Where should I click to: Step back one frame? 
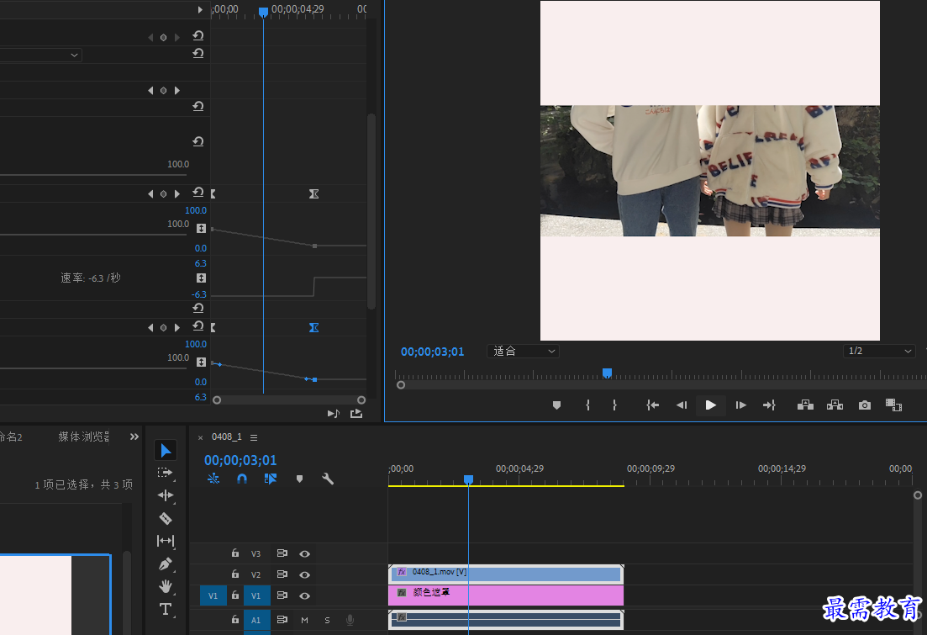point(682,405)
